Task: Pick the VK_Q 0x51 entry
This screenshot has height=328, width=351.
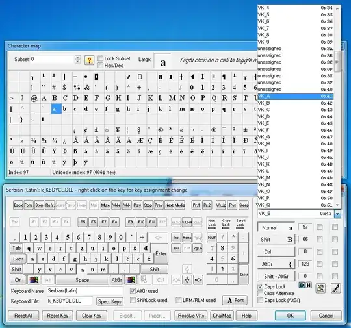Action: click(296, 205)
